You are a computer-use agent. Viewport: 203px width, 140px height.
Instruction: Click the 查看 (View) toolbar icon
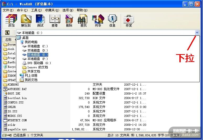[x=55, y=20]
